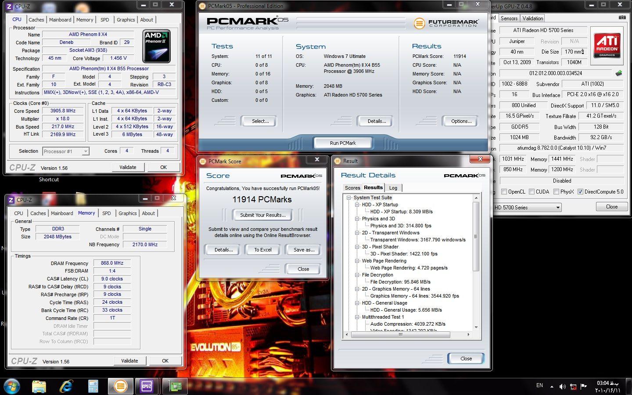Viewport: 632px width, 395px height.
Task: Open the Mainboard tab in the lower CPU-Z window
Action: coord(62,213)
